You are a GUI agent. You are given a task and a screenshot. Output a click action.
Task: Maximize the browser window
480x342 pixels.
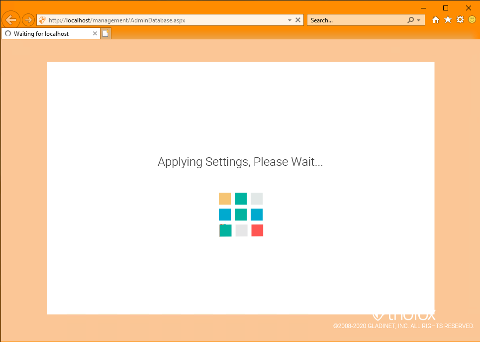446,8
